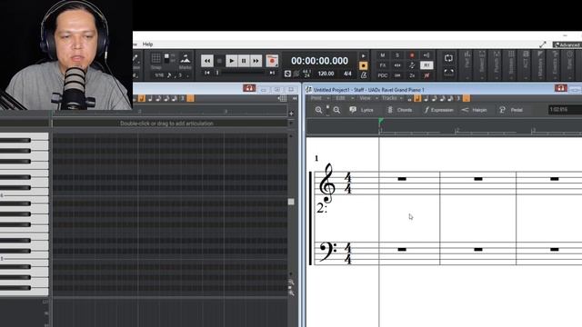Select highlighted half note in Staff view
This screenshot has width=582, height=327.
417,98
